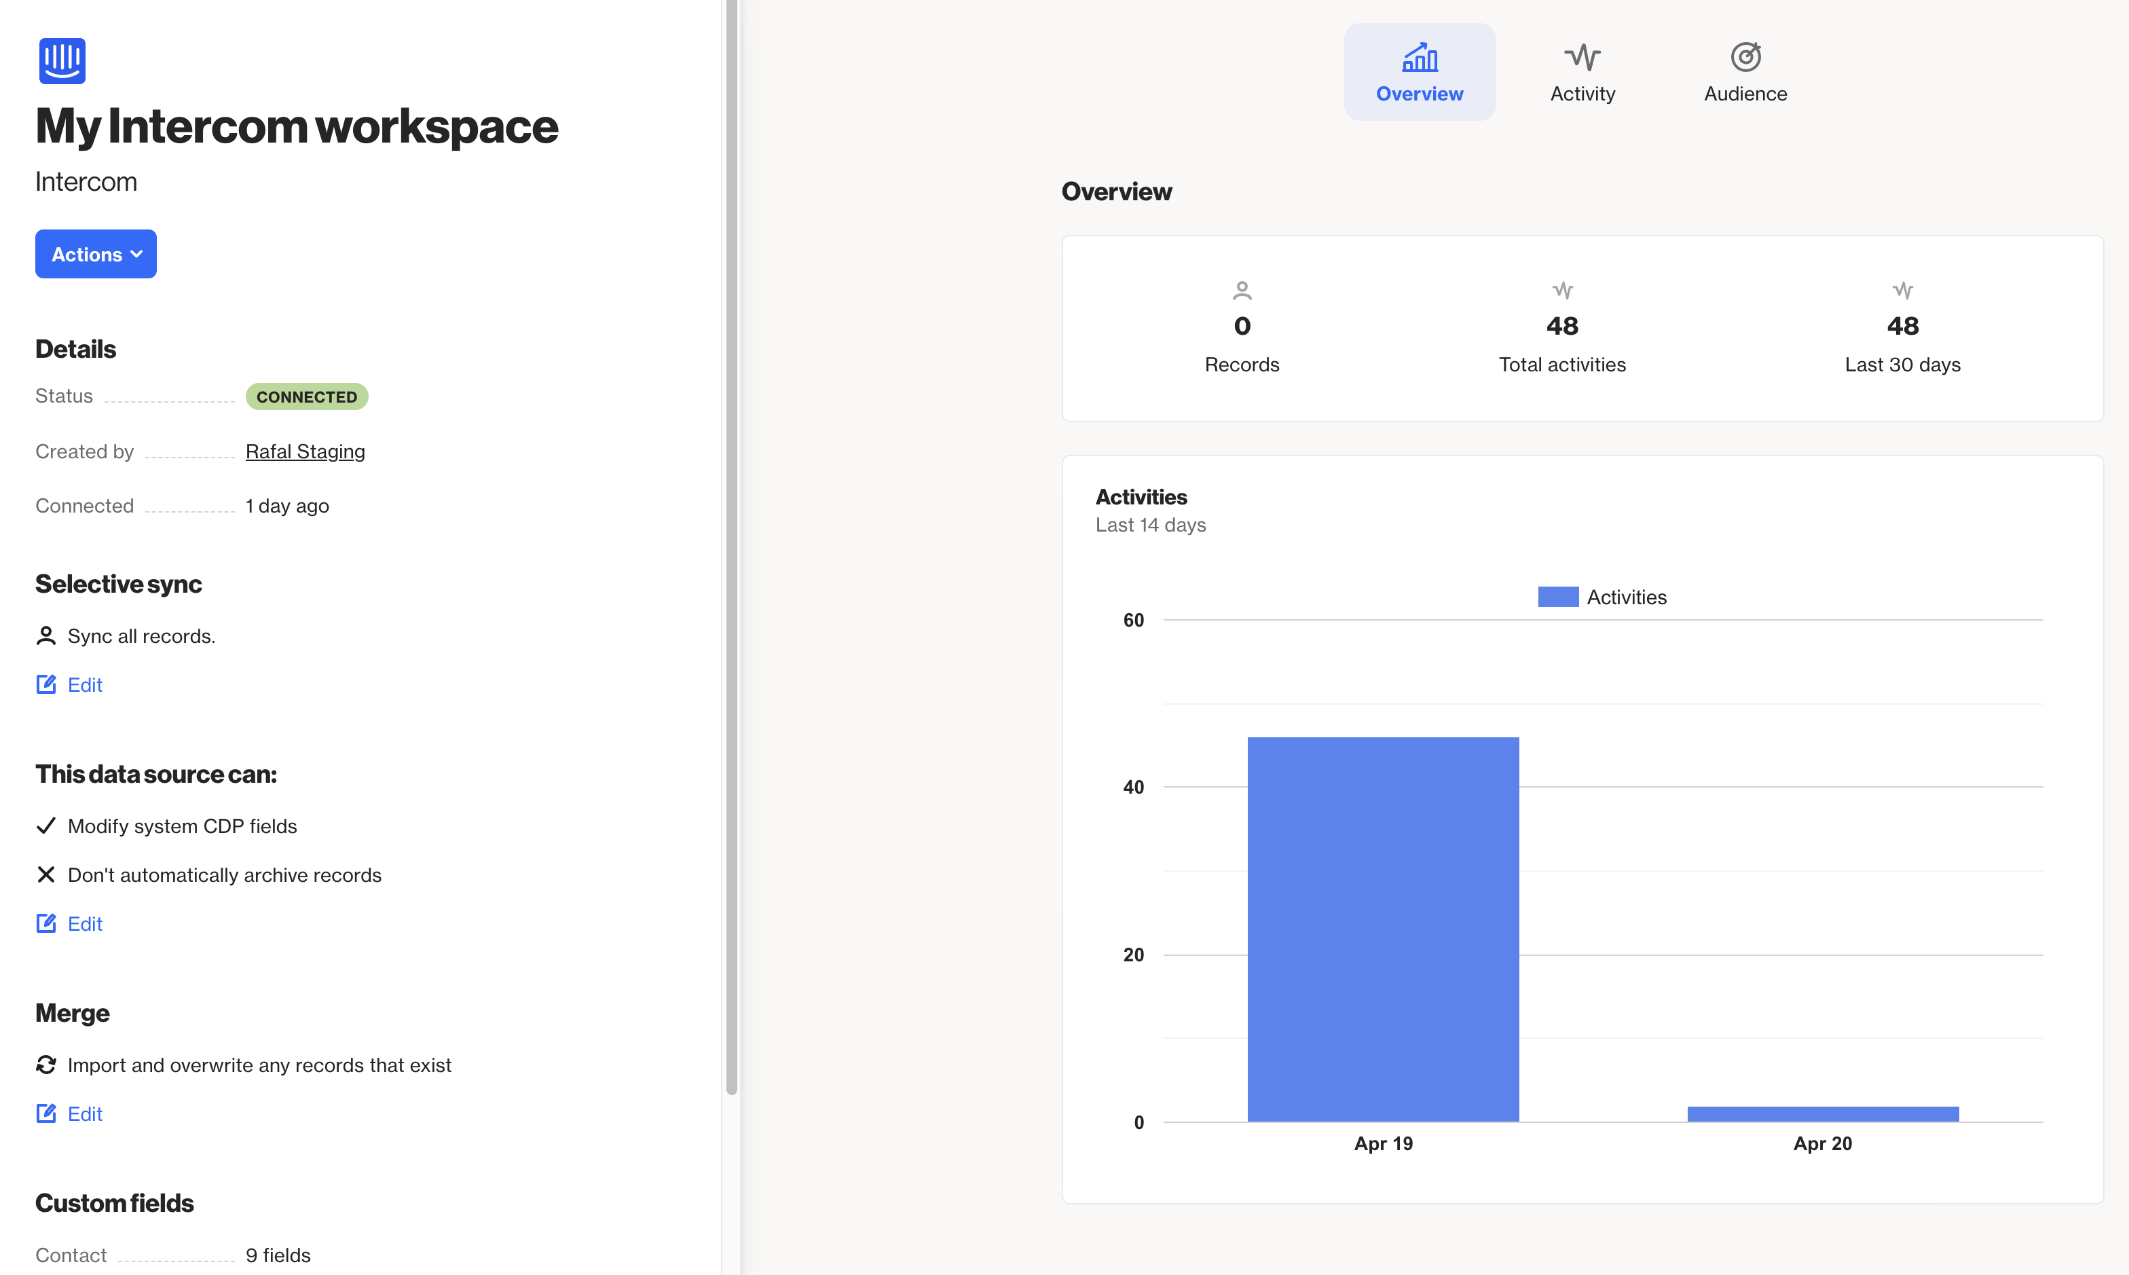Click the 'Sync all records.' text
This screenshot has height=1275, width=2129.
tap(142, 635)
